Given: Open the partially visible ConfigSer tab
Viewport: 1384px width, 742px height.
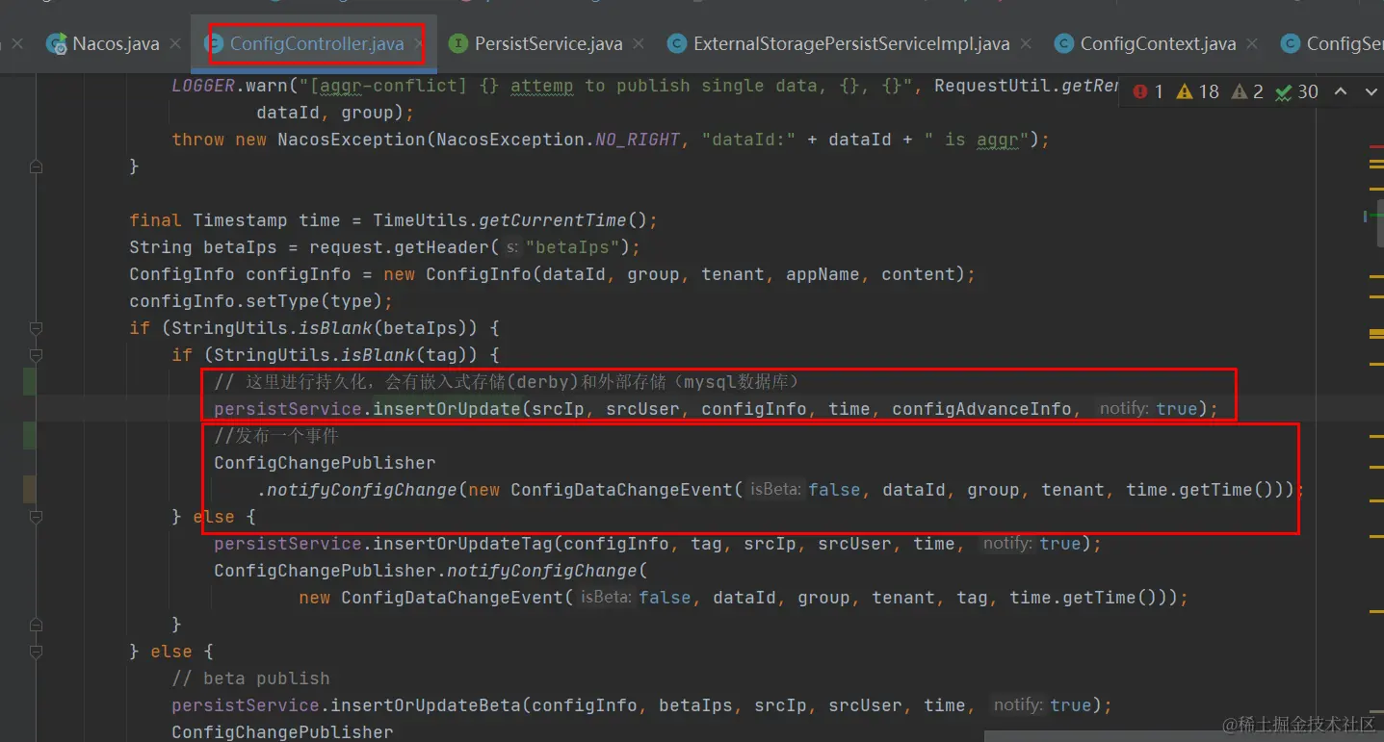Looking at the screenshot, I should tap(1333, 44).
